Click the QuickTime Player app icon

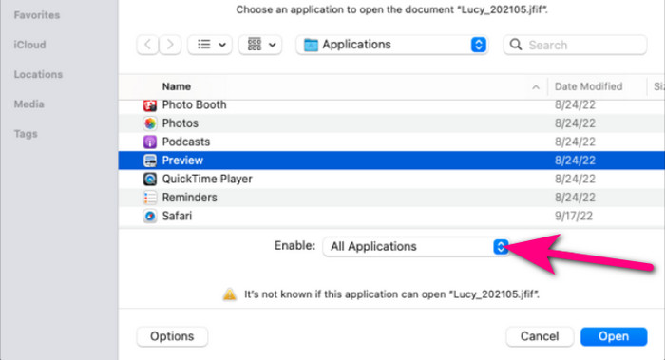[x=150, y=179]
